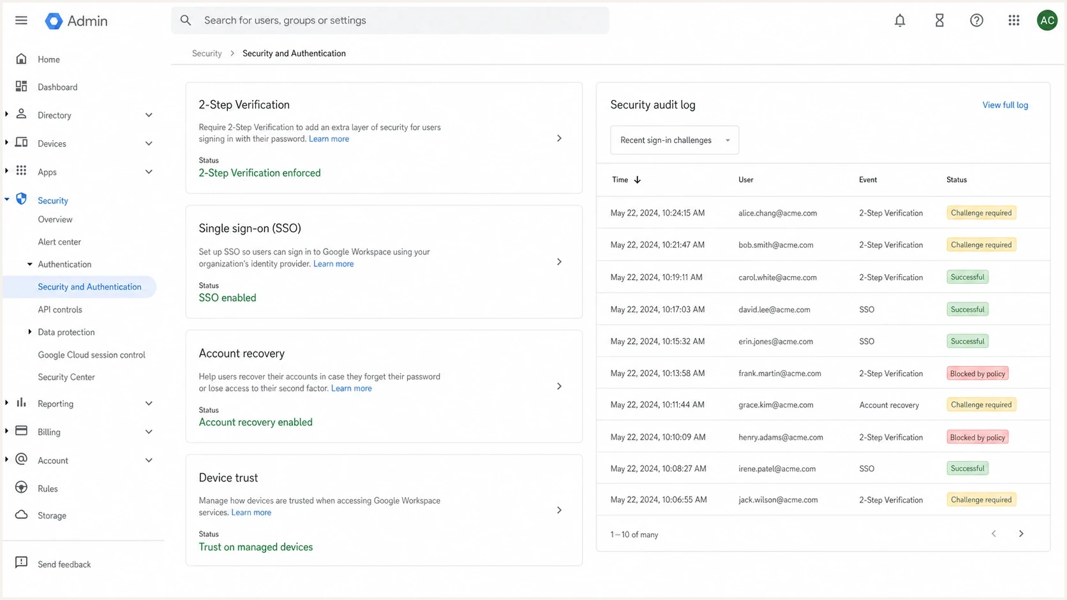Click henry.adams@acme.com user cell
The width and height of the screenshot is (1067, 600).
coord(780,437)
